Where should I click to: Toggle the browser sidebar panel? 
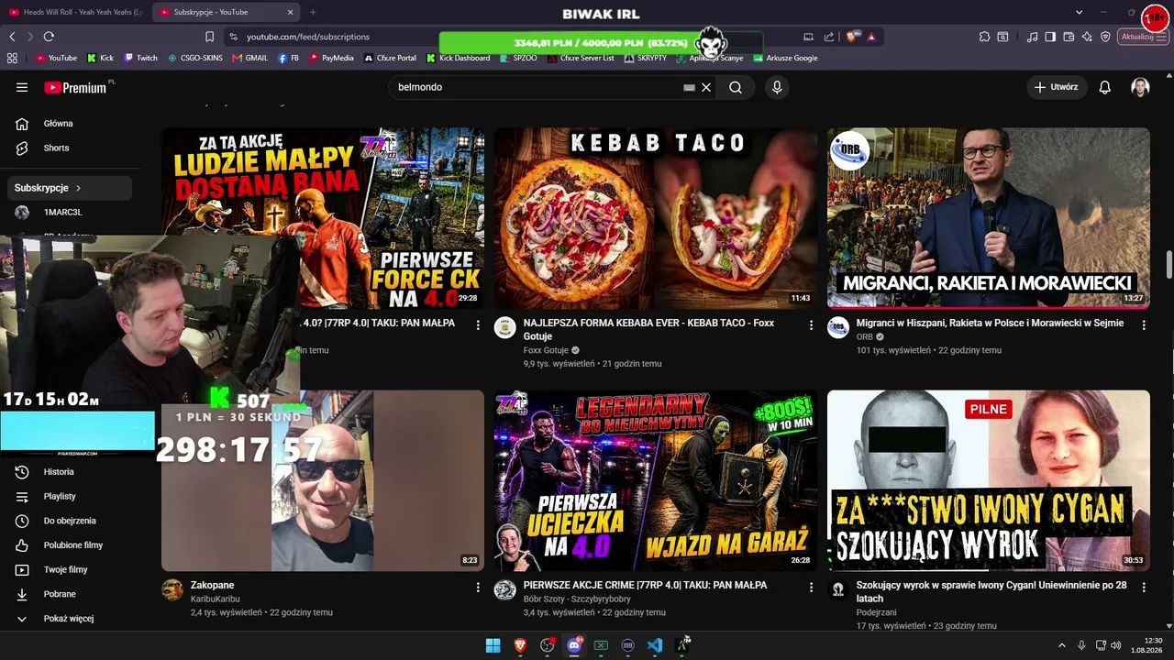(x=1050, y=37)
